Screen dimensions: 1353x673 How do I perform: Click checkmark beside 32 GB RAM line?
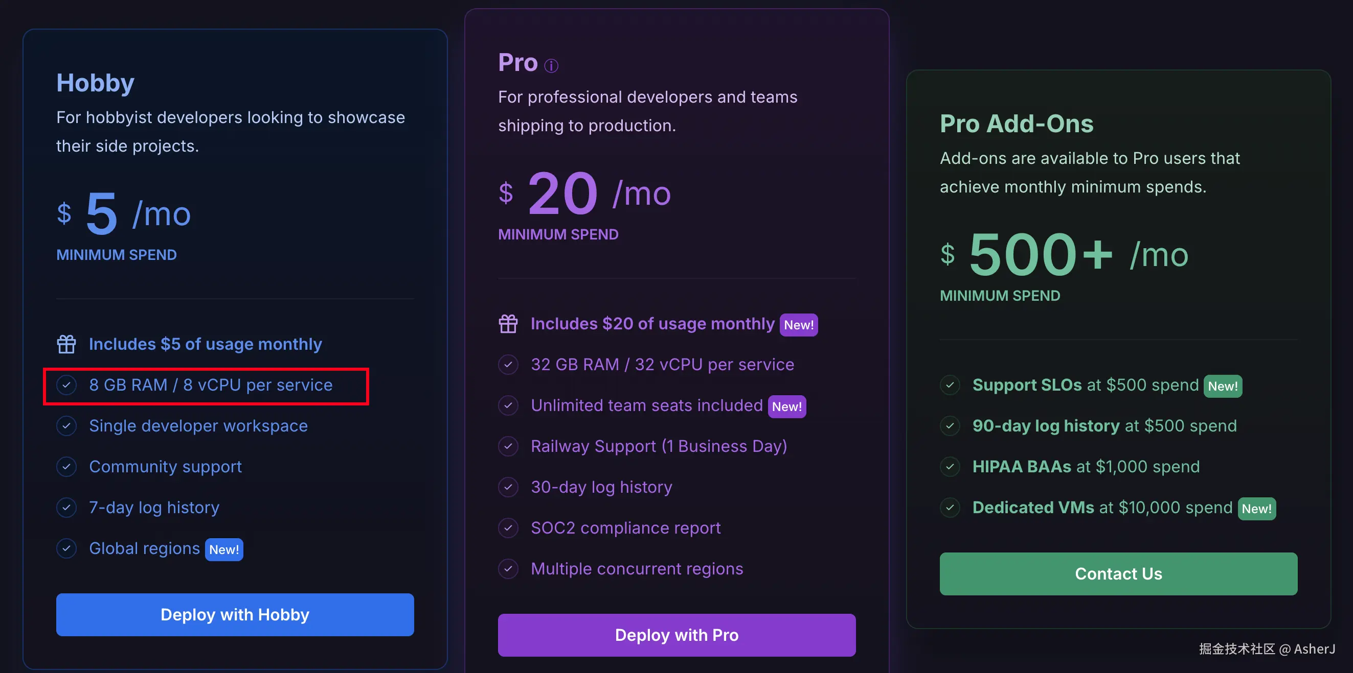coord(508,365)
